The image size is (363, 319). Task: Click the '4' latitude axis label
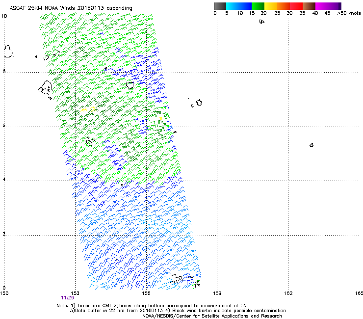(4, 179)
